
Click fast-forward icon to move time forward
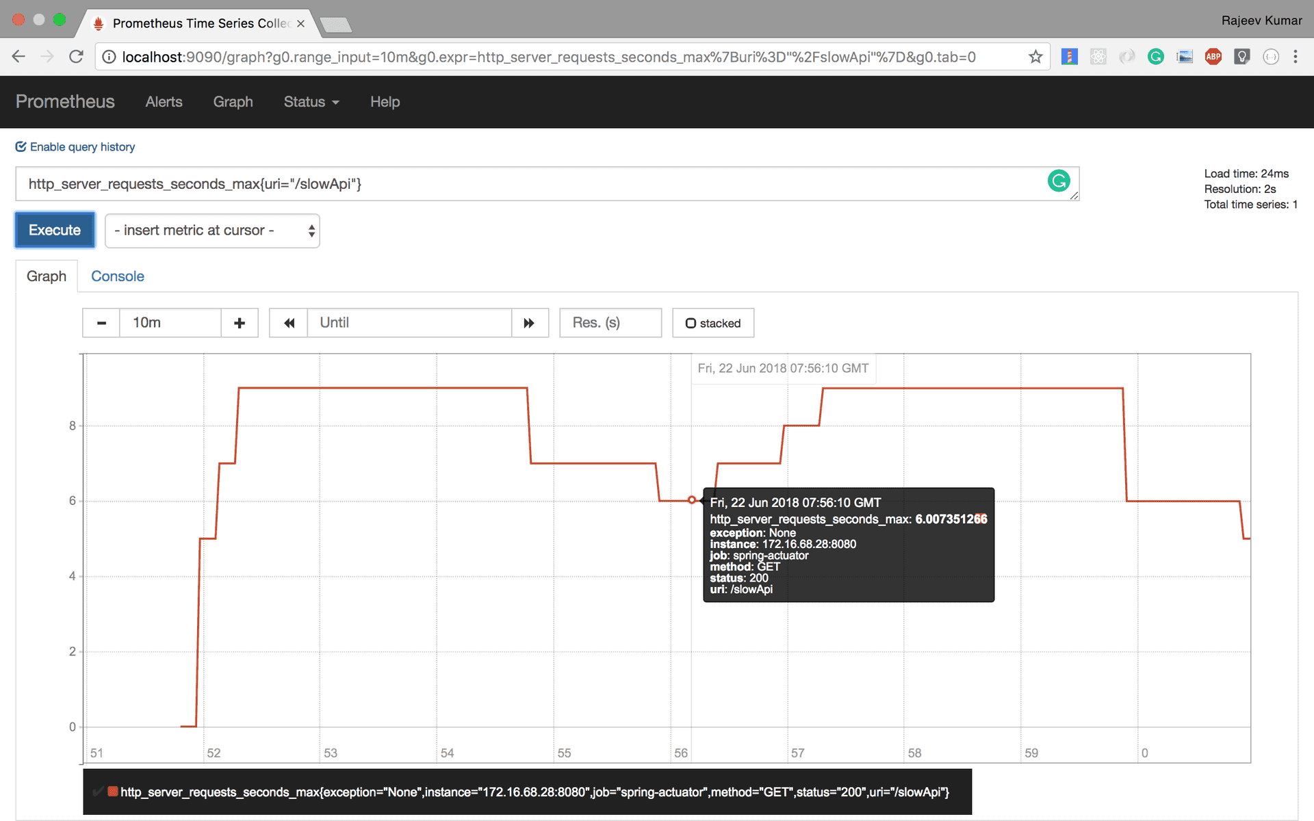[x=529, y=323]
